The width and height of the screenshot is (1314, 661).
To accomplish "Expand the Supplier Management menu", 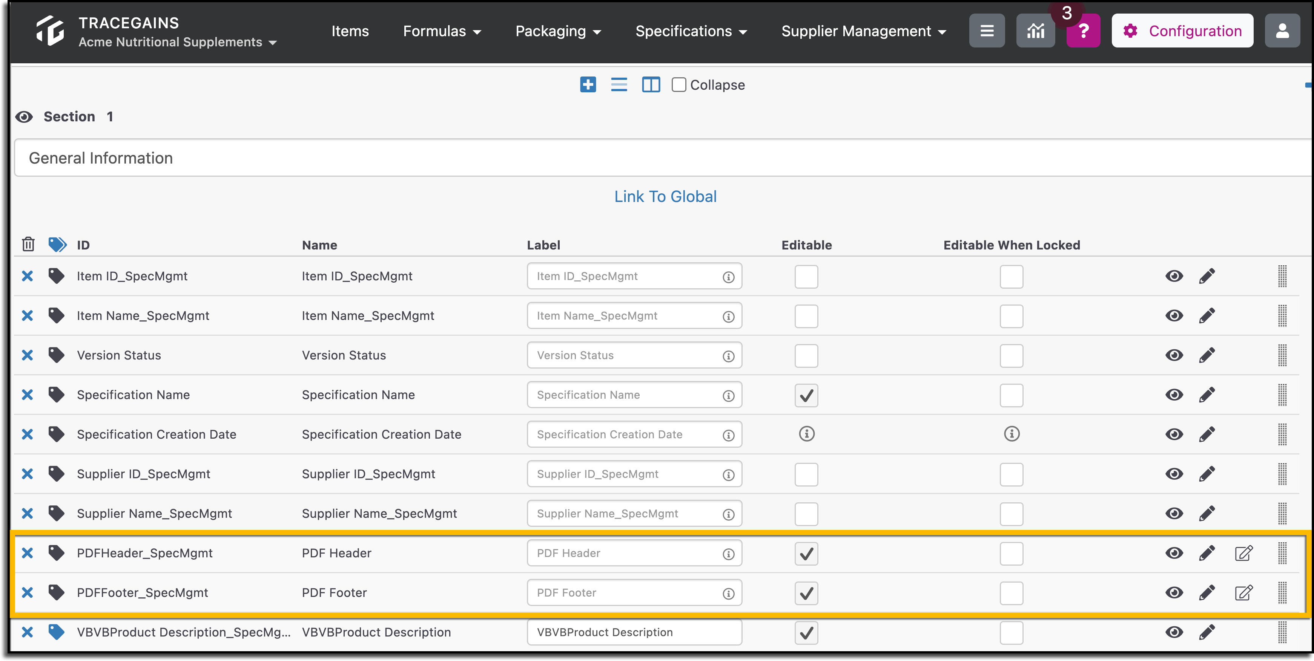I will coord(864,31).
